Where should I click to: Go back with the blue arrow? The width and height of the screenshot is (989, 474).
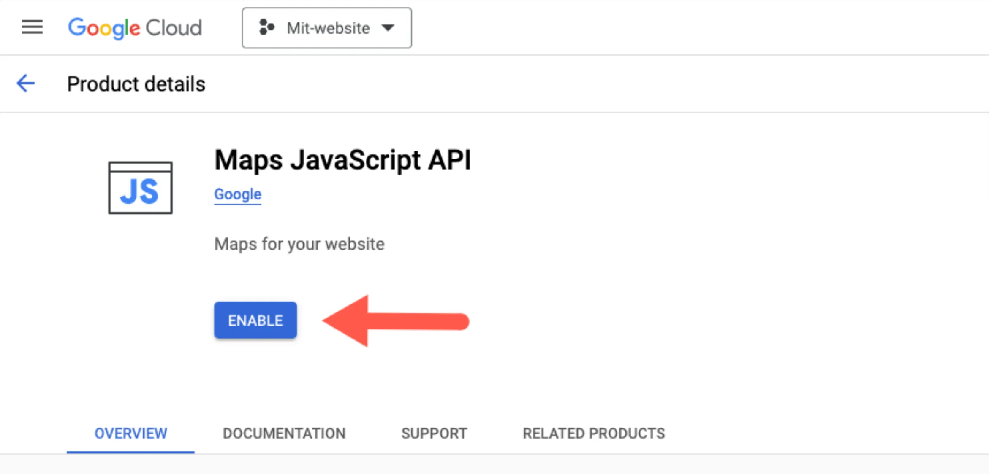pos(25,83)
